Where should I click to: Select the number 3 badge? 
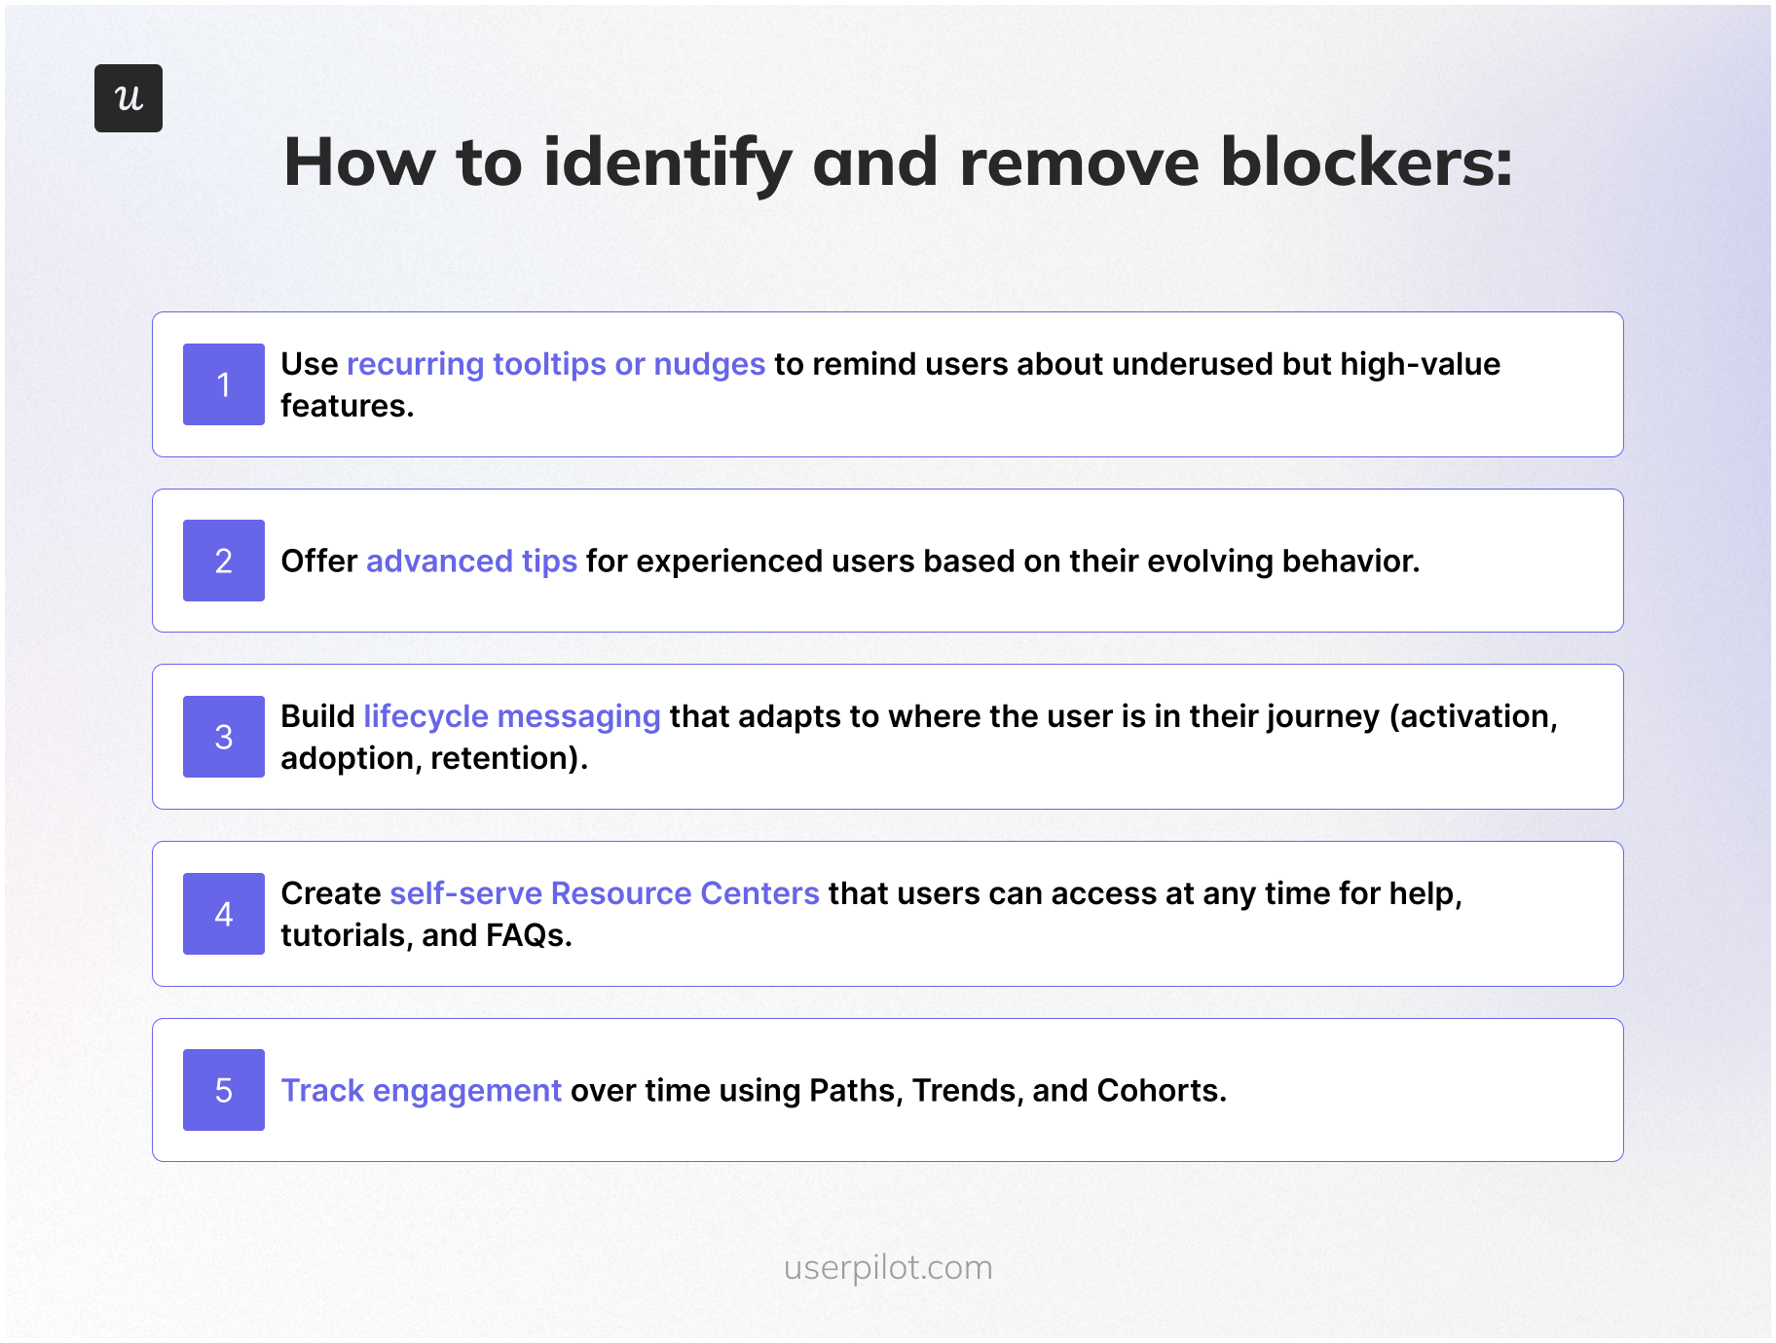tap(224, 737)
